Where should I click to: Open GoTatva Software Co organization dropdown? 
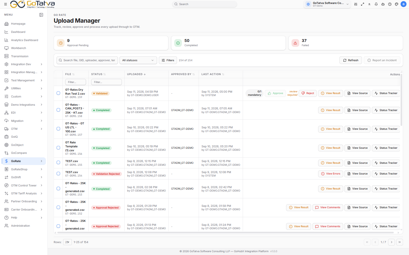(x=327, y=4)
